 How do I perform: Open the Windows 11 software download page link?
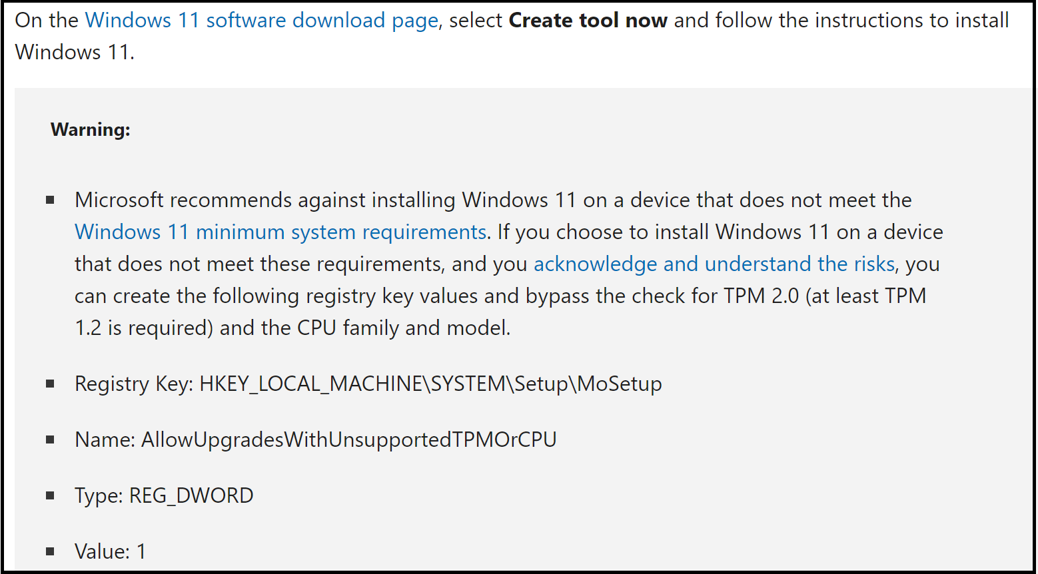pos(261,20)
